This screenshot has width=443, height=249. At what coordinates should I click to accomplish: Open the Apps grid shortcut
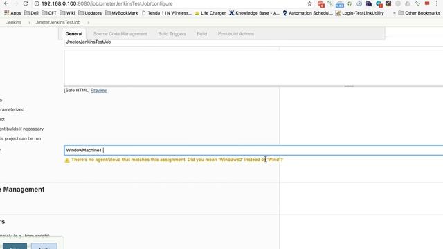coord(12,13)
